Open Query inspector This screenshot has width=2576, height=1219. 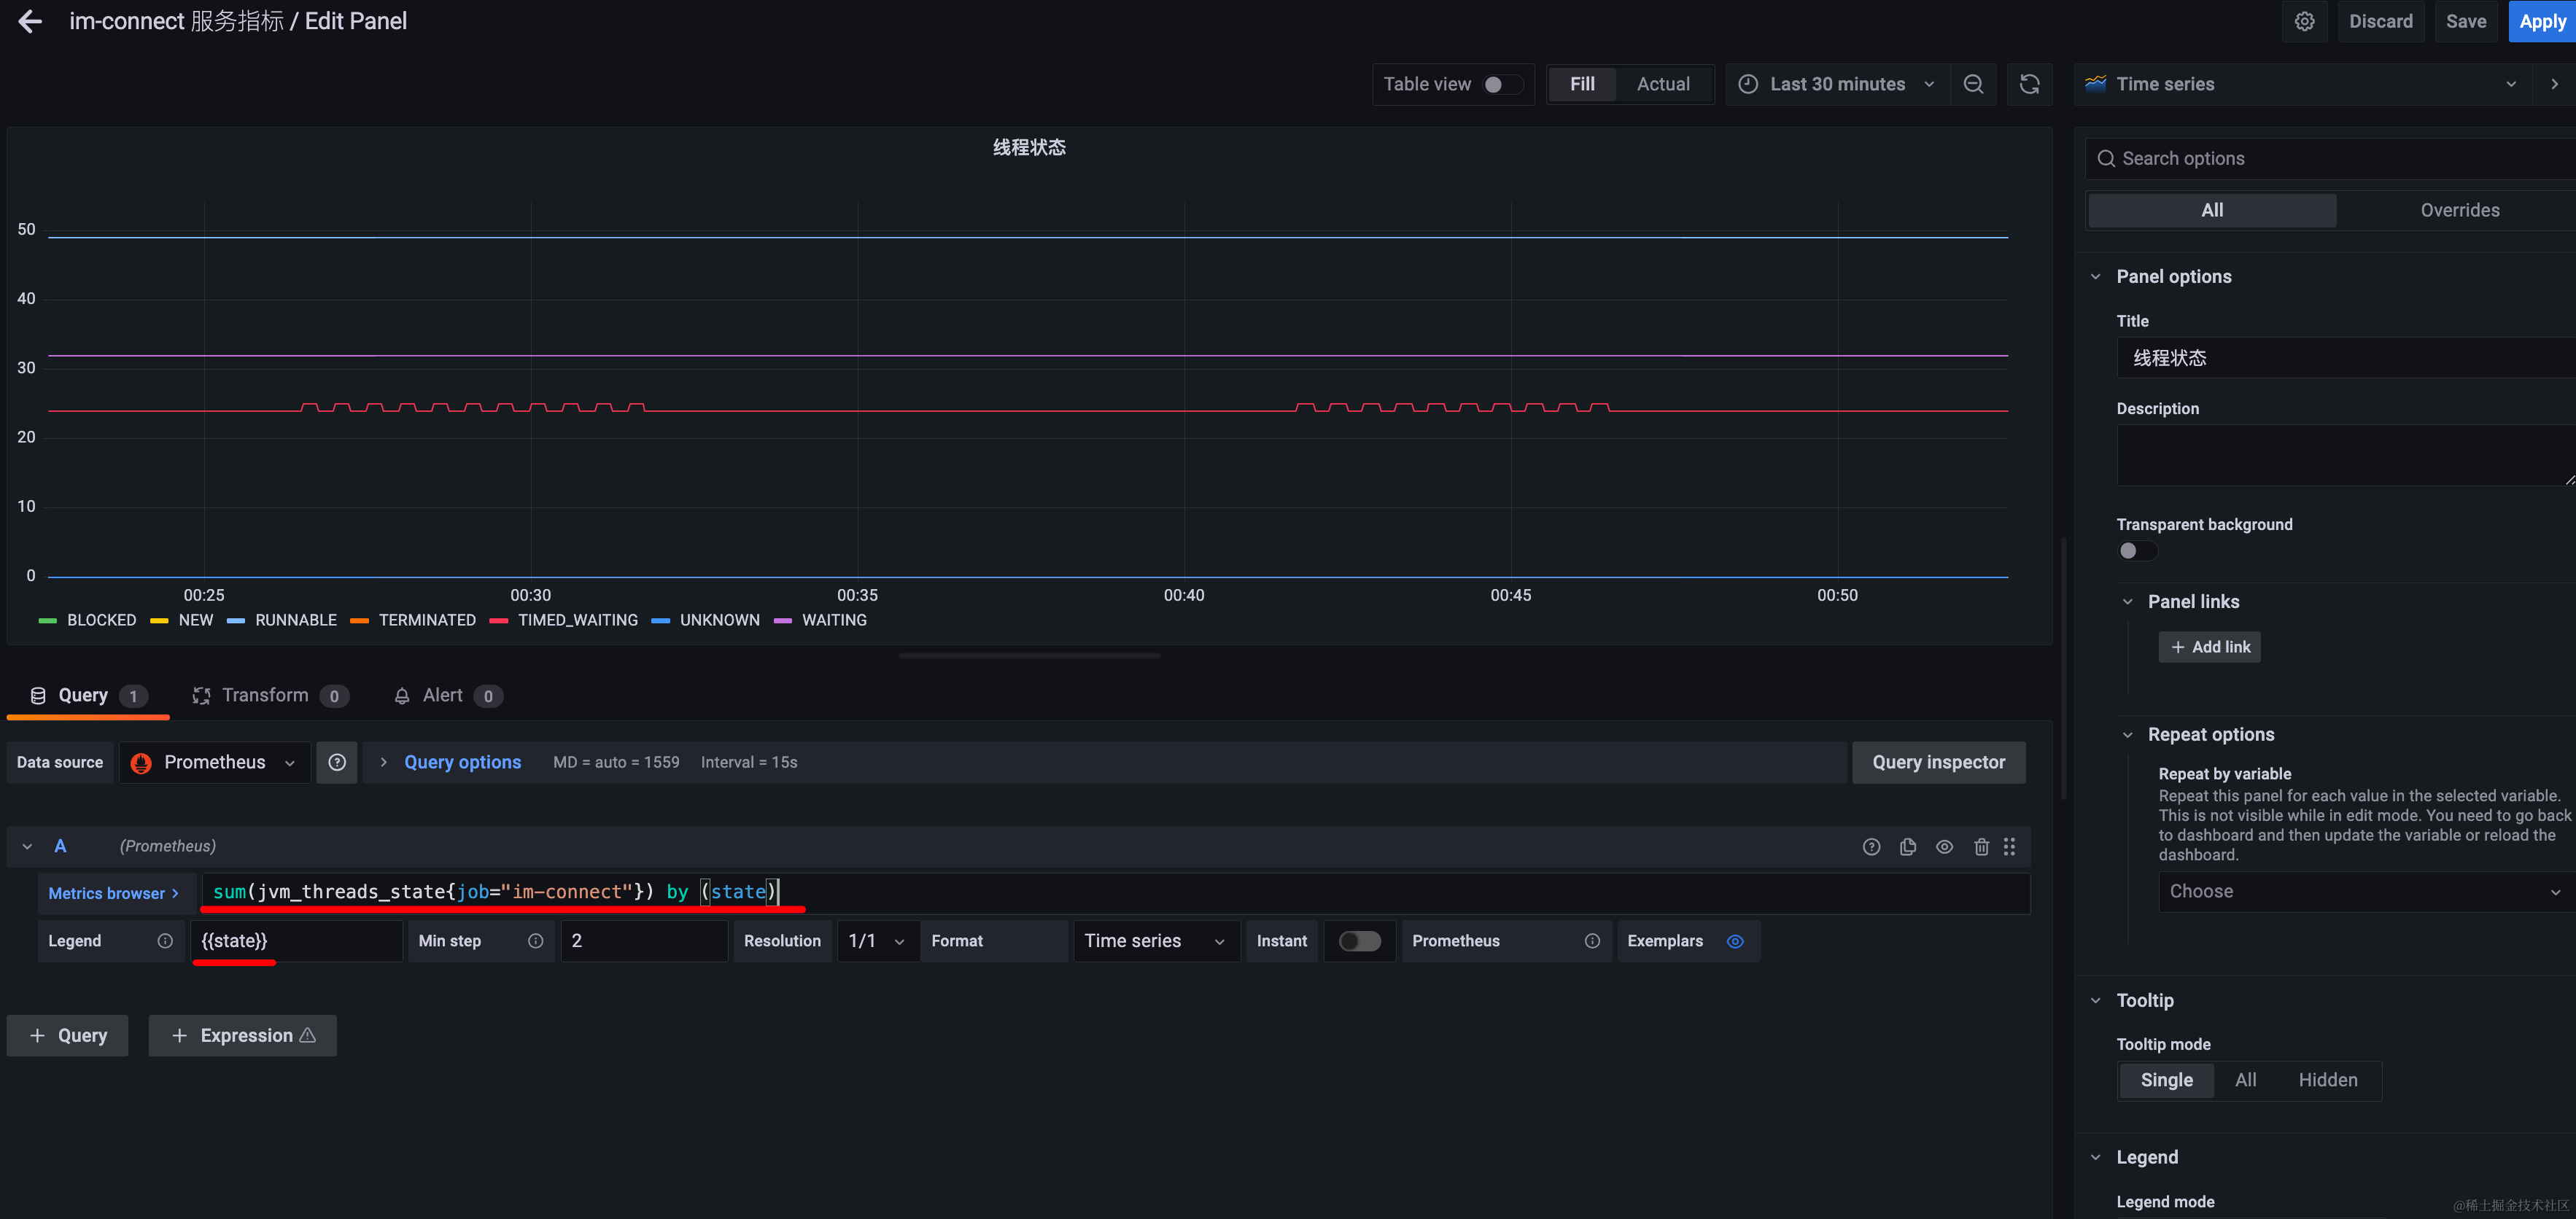pyautogui.click(x=1938, y=762)
